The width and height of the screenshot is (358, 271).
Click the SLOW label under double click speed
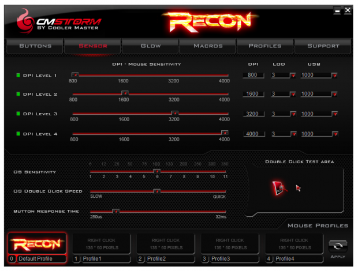pos(96,196)
